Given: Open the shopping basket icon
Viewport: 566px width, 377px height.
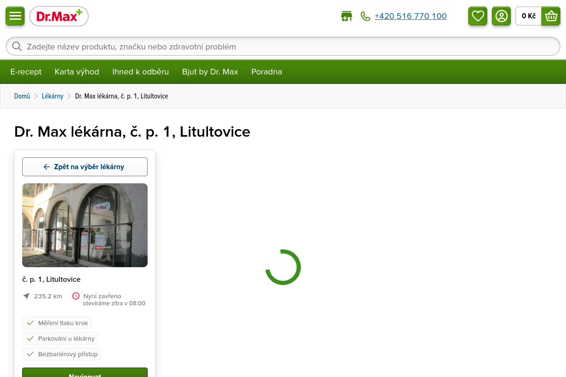Looking at the screenshot, I should 551,16.
